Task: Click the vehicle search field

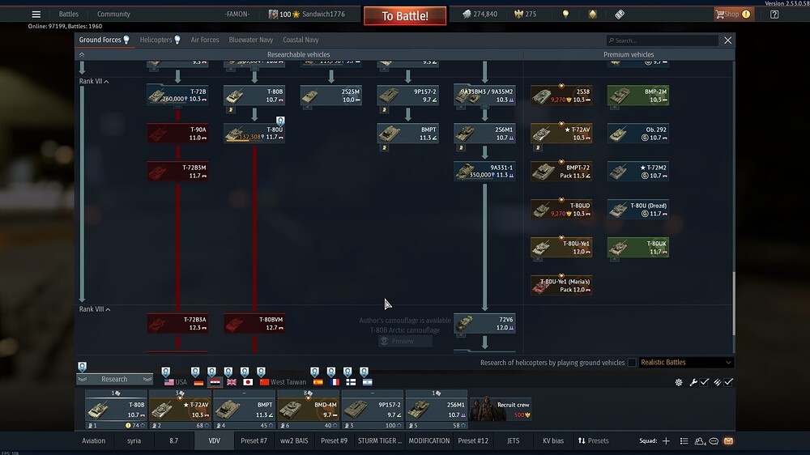Action: point(664,40)
